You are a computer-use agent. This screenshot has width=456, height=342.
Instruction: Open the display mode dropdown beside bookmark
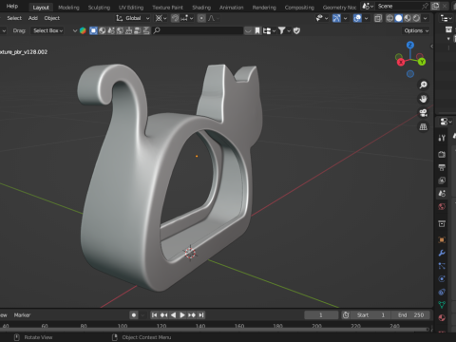click(x=269, y=30)
